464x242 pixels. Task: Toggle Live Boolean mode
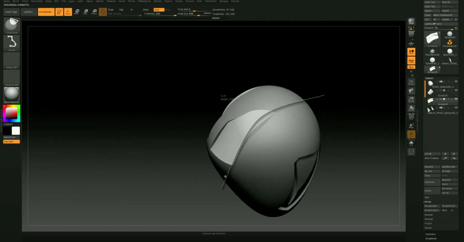click(x=46, y=12)
